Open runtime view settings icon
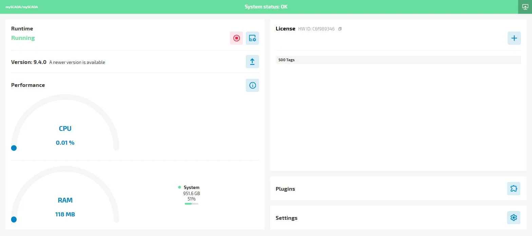Image resolution: width=532 pixels, height=236 pixels. pyautogui.click(x=252, y=38)
